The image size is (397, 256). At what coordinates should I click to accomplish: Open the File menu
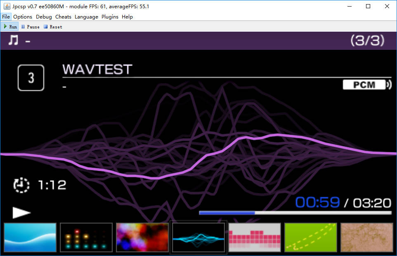[6, 17]
